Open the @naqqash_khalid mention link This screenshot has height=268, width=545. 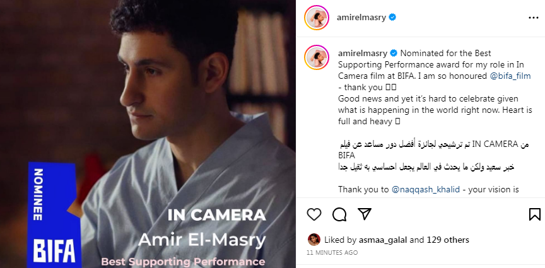(425, 190)
